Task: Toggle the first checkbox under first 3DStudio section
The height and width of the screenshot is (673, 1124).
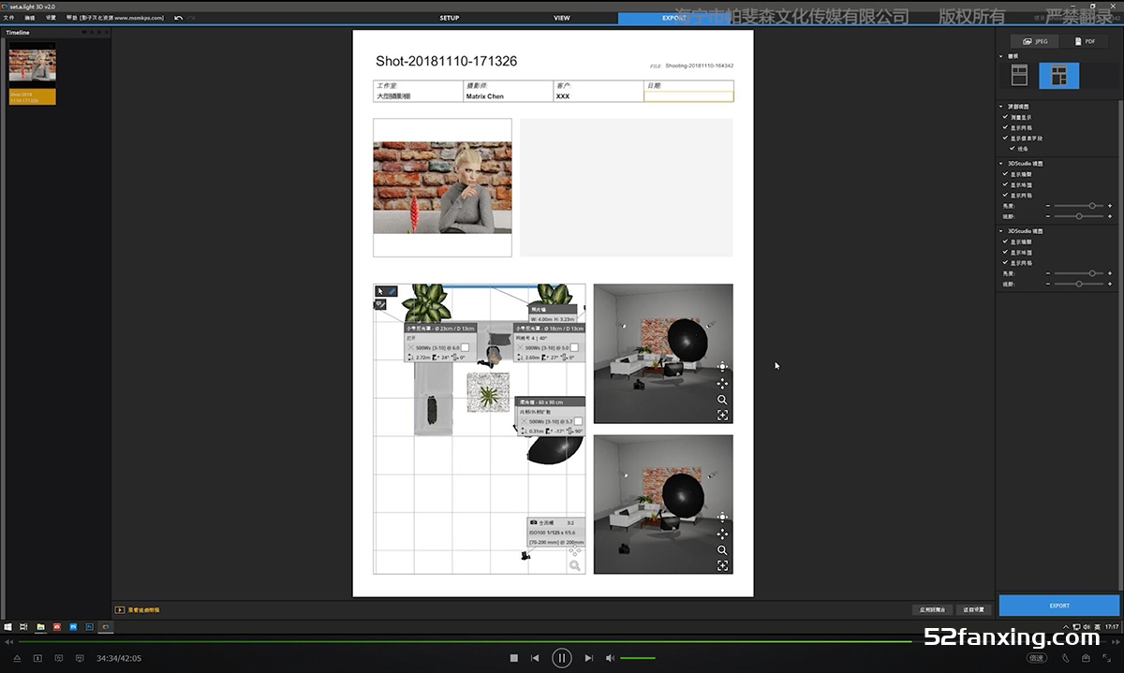Action: point(1005,174)
